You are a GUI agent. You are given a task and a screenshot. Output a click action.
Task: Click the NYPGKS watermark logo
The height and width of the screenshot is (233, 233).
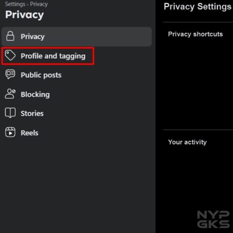pos(213,219)
